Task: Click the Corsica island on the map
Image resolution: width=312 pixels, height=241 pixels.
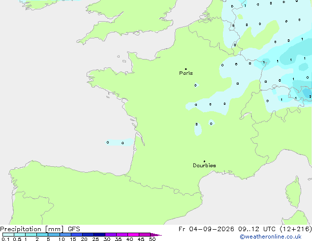Action: [x=293, y=192]
